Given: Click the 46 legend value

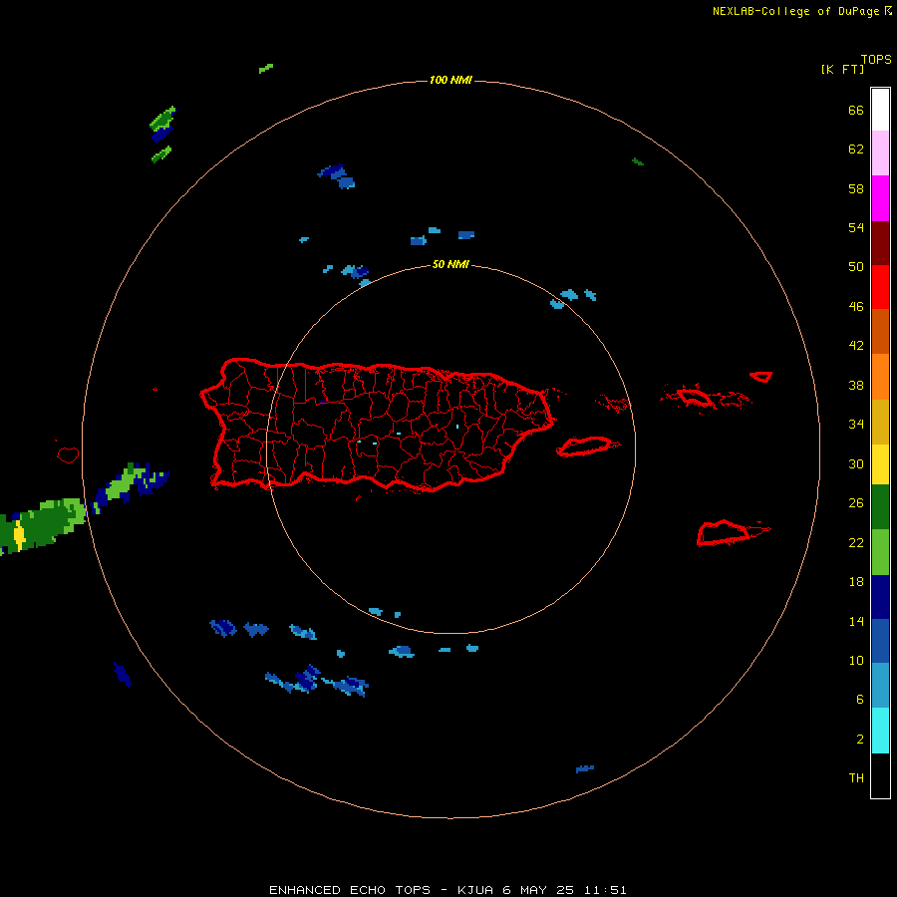Looking at the screenshot, I should click(x=856, y=307).
